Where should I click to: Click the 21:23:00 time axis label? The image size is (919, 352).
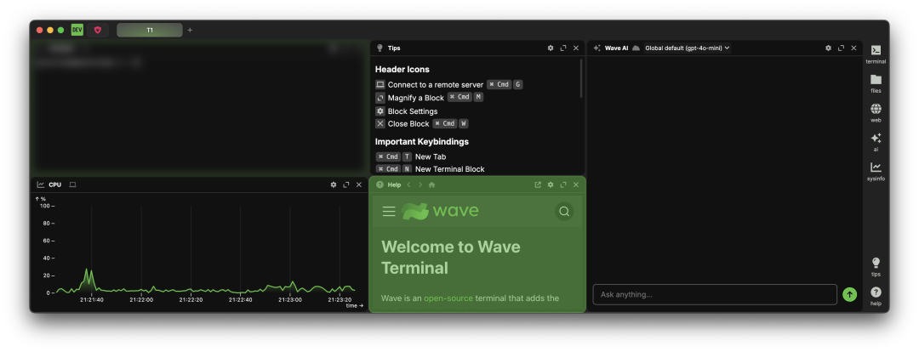(290, 299)
